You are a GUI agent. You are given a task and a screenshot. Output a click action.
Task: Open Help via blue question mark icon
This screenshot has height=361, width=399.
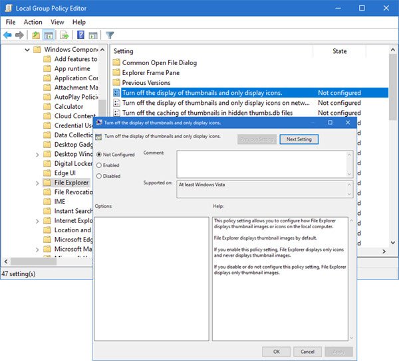pyautogui.click(x=80, y=35)
